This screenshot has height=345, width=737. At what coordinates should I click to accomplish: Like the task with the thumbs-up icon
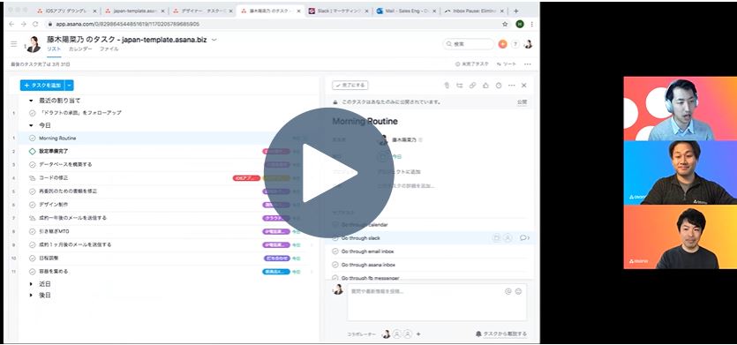point(485,85)
